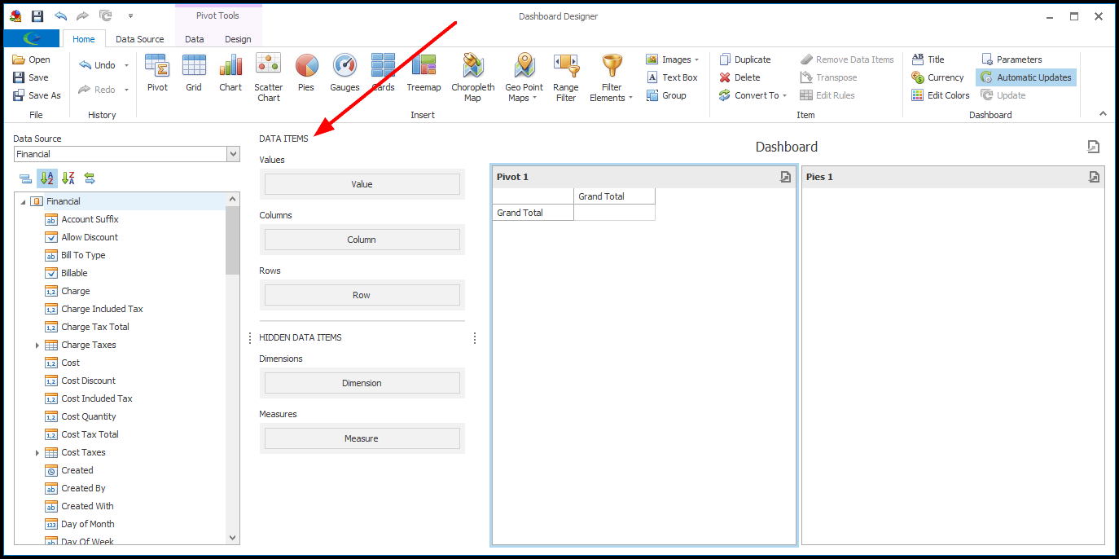Click quick access Save icon
The image size is (1119, 559).
(x=37, y=15)
